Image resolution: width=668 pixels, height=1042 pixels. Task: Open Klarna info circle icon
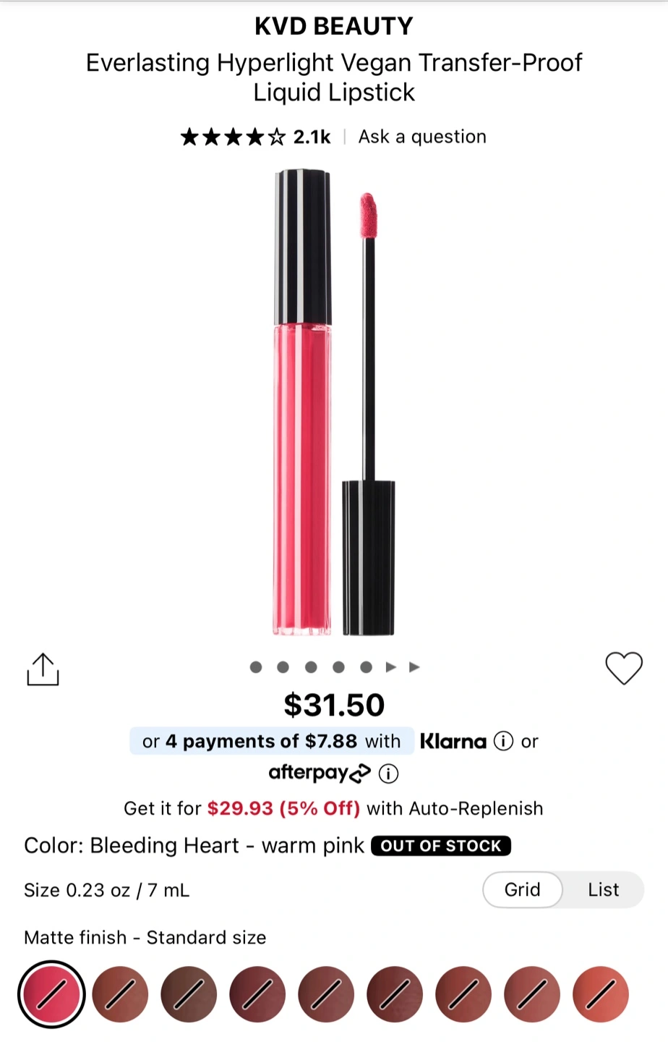pos(503,741)
